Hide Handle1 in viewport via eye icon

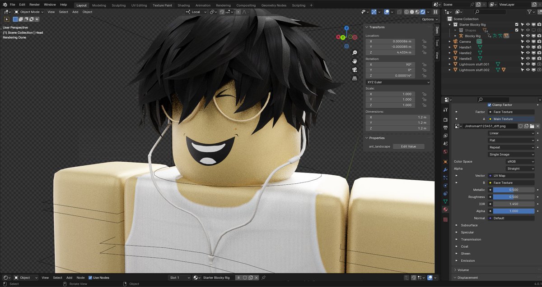coord(528,47)
